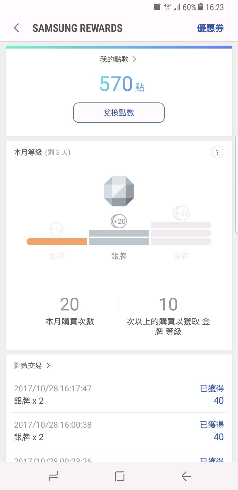238x490 pixels.
Task: Tap the orange bronze tier progress bar
Action: (x=57, y=242)
